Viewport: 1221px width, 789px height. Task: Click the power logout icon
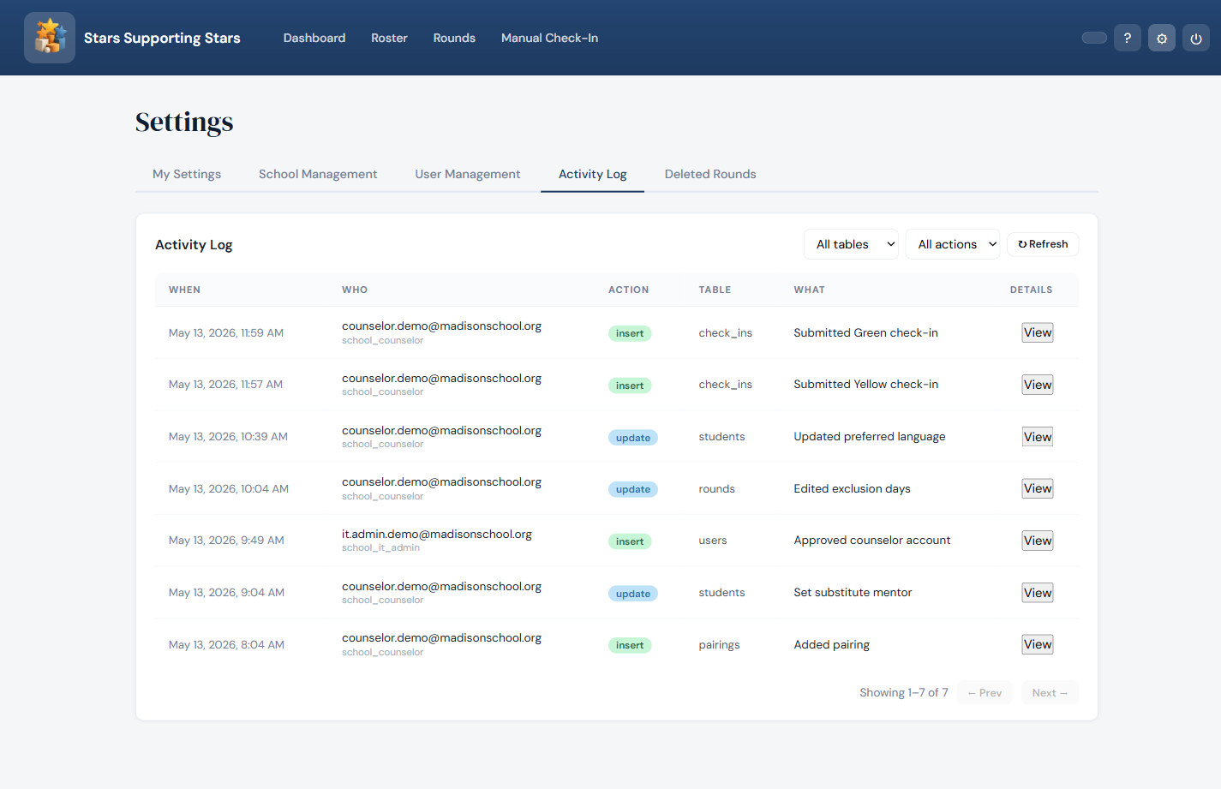coord(1196,38)
